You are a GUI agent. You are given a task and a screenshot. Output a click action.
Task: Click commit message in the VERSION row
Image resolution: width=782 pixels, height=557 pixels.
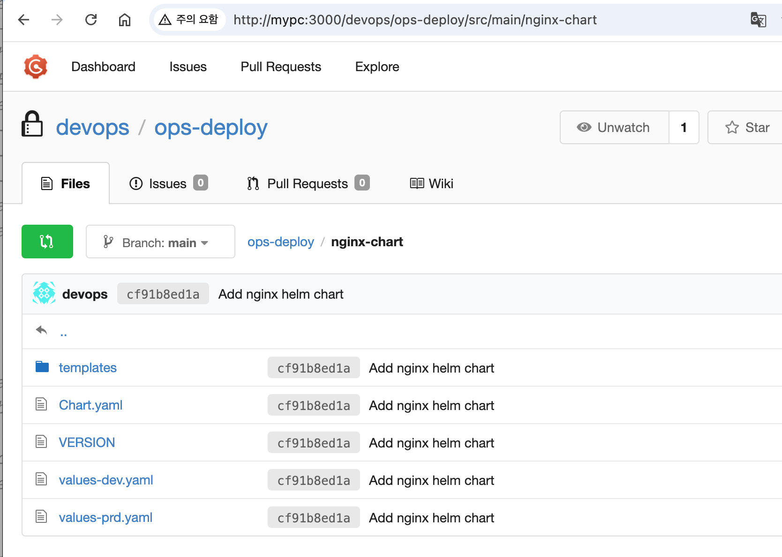coord(431,443)
